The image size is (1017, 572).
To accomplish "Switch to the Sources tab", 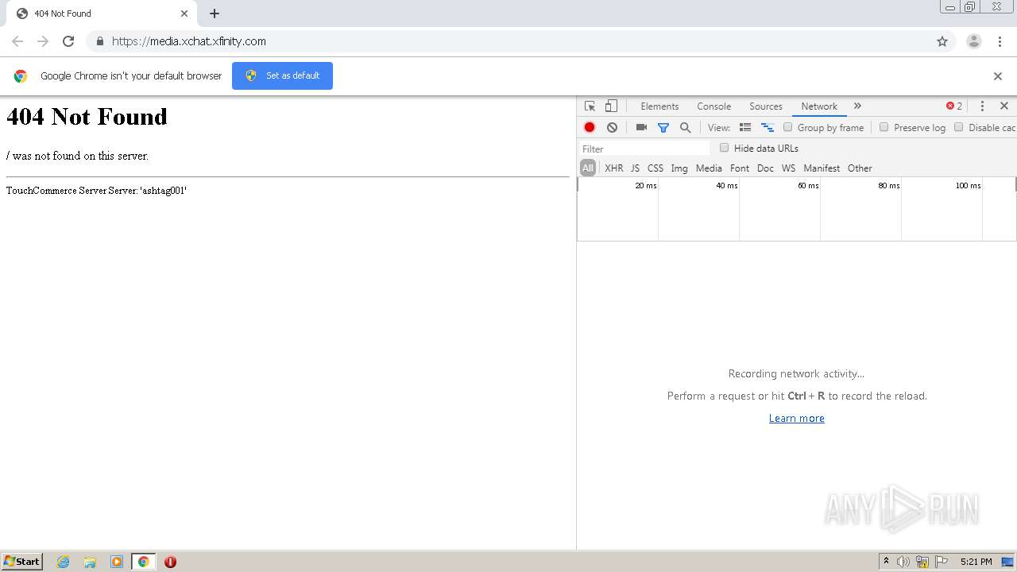I will coord(766,106).
